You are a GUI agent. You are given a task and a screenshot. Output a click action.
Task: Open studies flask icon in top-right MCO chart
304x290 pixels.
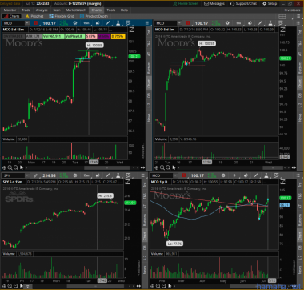click(270, 23)
